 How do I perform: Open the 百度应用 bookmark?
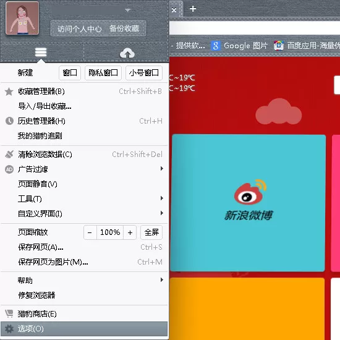click(307, 46)
